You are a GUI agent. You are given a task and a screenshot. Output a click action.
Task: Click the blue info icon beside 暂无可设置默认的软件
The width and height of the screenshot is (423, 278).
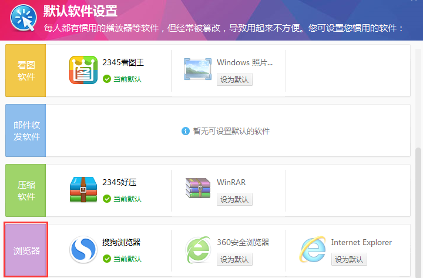[x=185, y=131]
